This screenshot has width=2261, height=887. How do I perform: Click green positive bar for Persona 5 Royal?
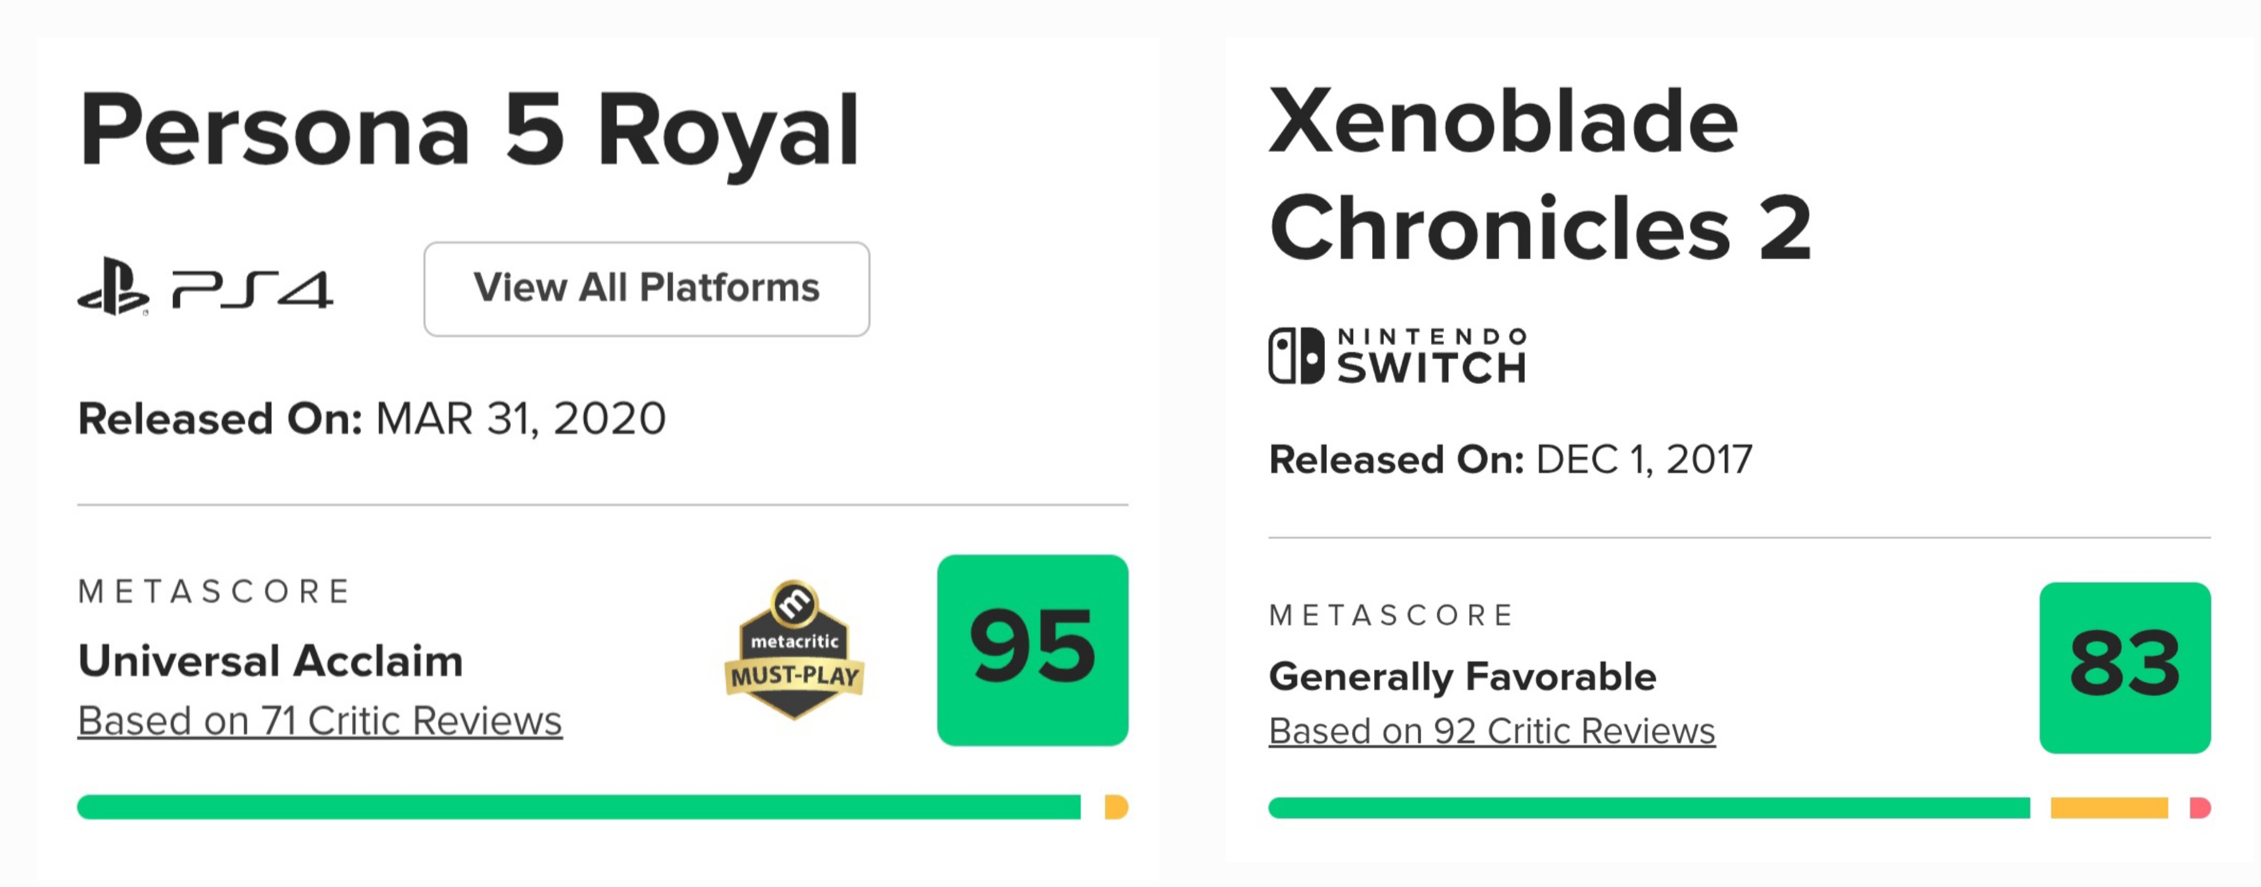point(579,807)
